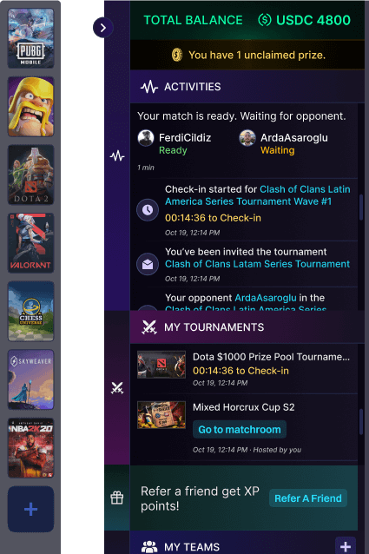Click the My Tournaments section header

coord(247,327)
